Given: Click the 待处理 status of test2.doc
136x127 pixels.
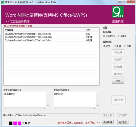Looking at the screenshot, I should pyautogui.click(x=89, y=40).
